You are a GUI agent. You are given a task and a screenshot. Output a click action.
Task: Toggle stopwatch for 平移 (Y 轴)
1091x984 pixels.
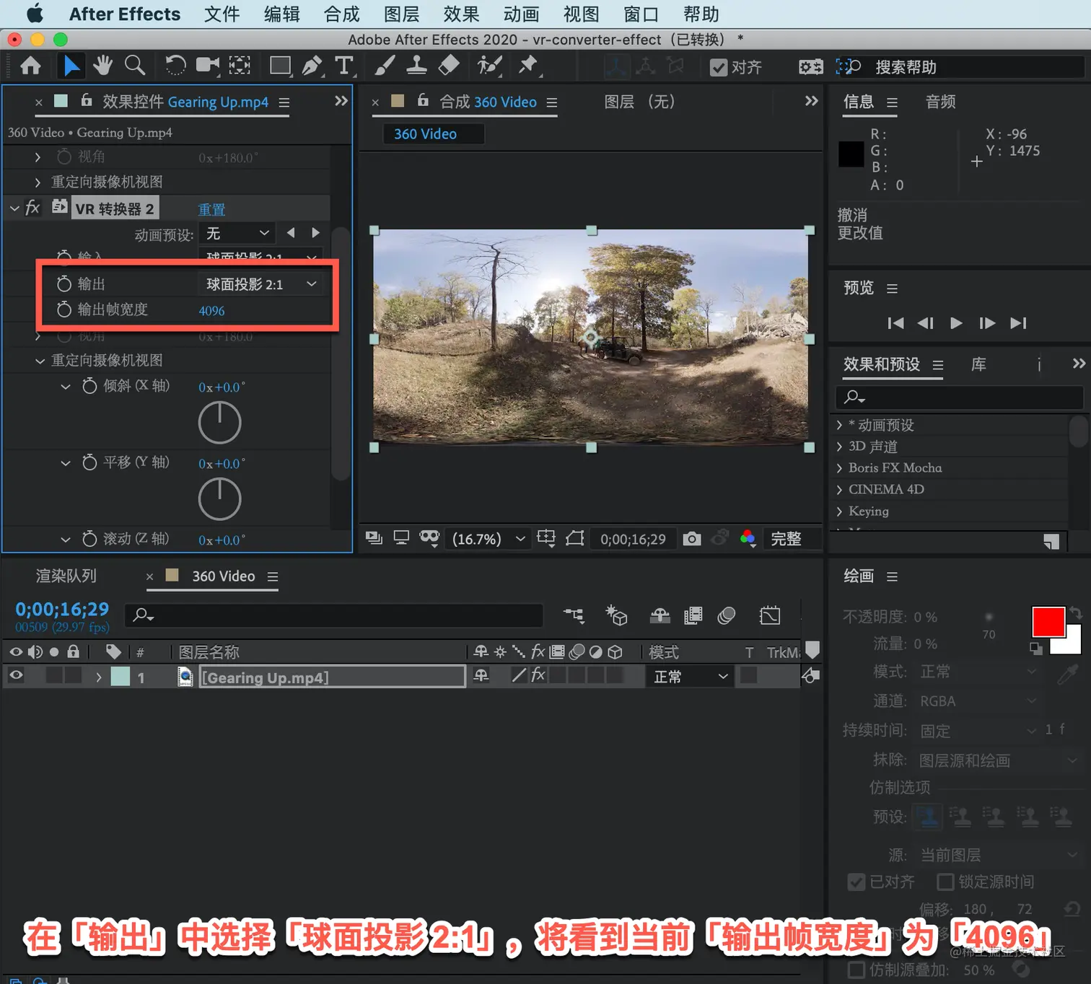point(89,462)
